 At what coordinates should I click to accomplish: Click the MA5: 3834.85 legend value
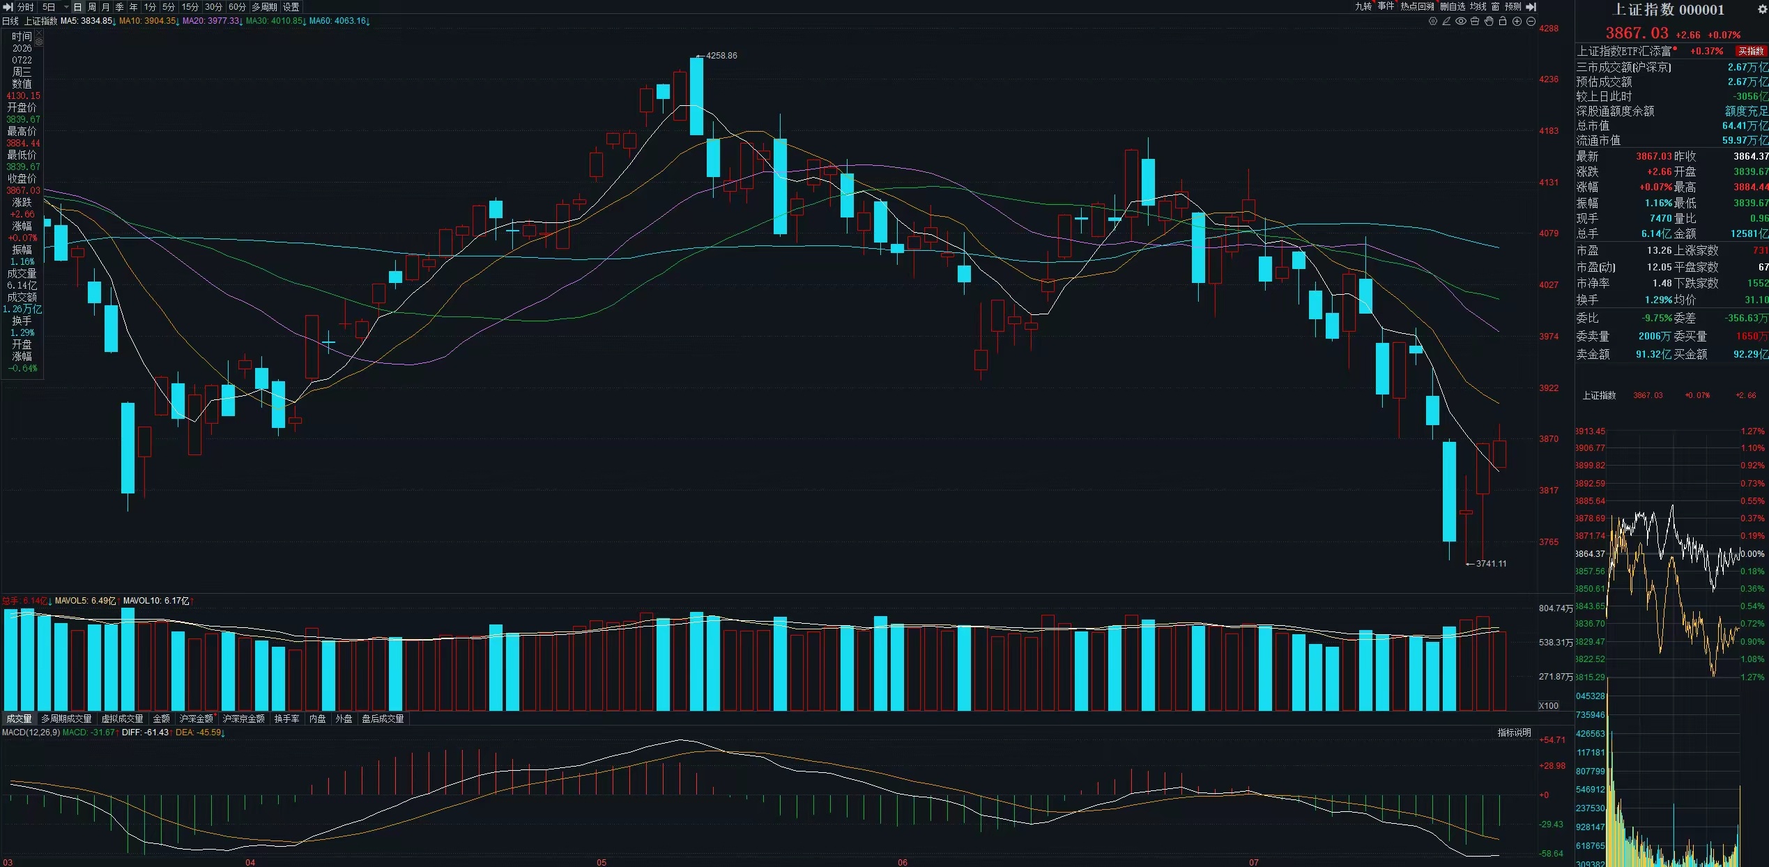coord(86,21)
